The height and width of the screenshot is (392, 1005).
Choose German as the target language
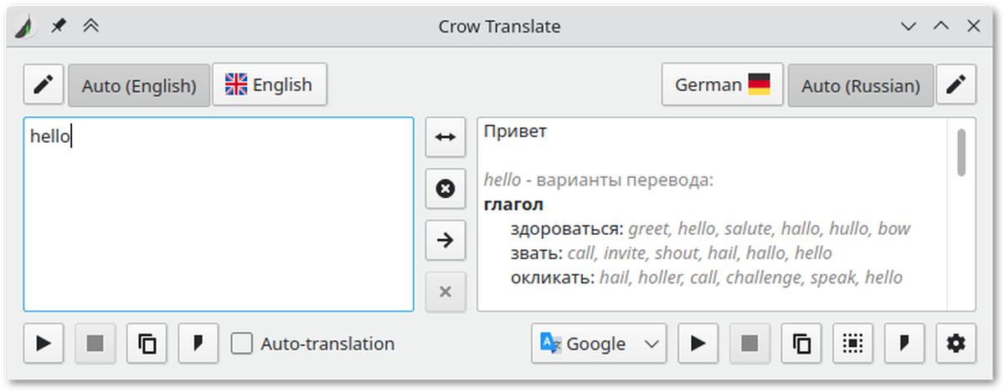[x=722, y=84]
